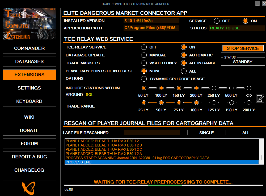Click the 05:08 elapsed time text
The image size is (266, 196).
pos(69,189)
